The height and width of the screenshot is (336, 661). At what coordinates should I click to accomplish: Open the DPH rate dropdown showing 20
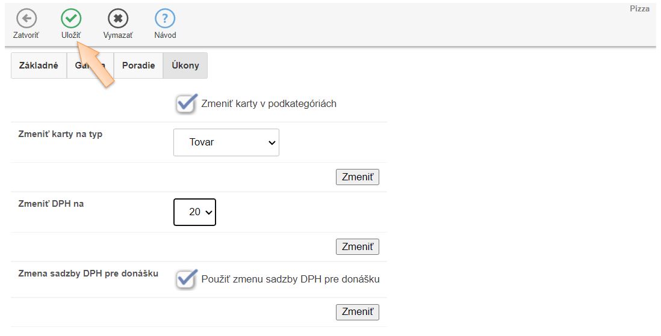click(195, 212)
